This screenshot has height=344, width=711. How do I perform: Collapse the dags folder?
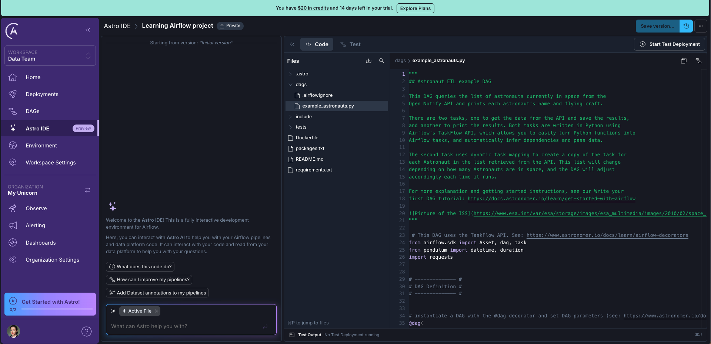pos(291,84)
